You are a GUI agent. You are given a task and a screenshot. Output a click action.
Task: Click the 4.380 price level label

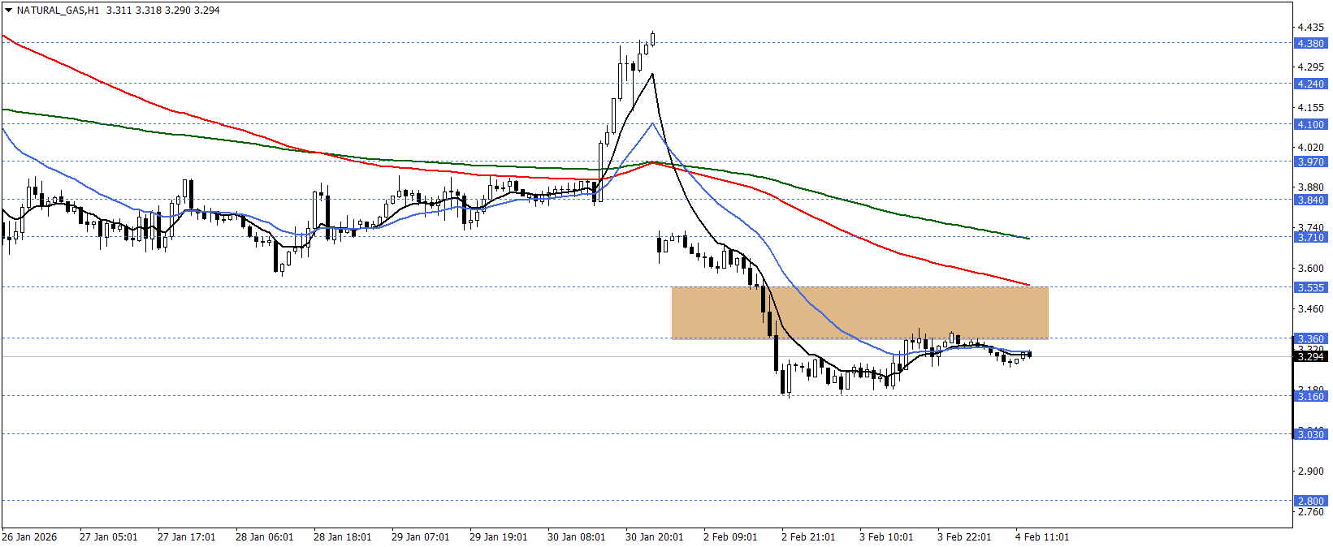1309,44
